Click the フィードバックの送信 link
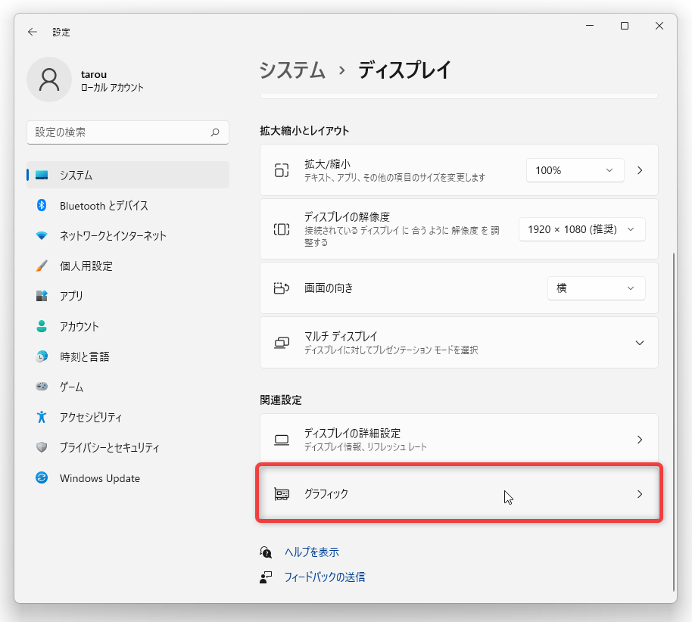692x622 pixels. [324, 577]
